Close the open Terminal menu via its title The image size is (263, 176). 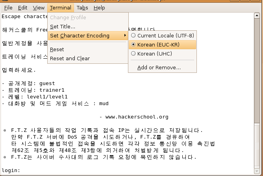[61, 7]
